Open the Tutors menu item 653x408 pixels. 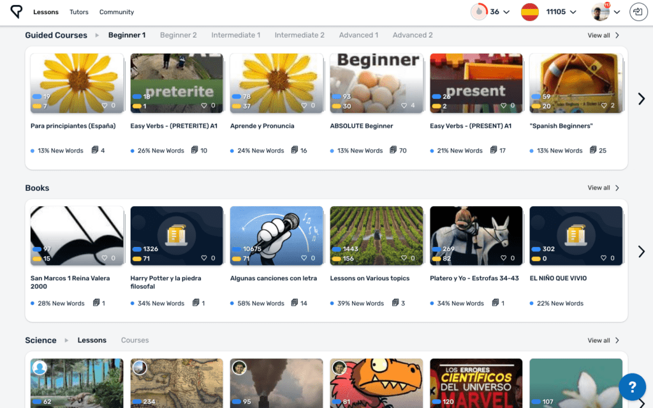(x=79, y=12)
